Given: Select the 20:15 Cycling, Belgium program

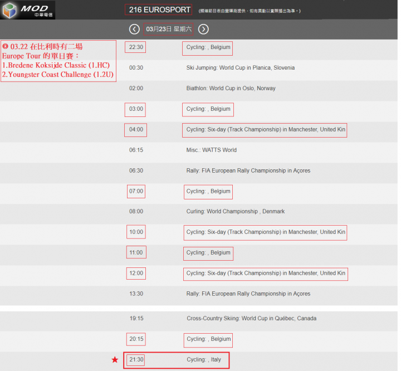Looking at the screenshot, I should coord(208,339).
